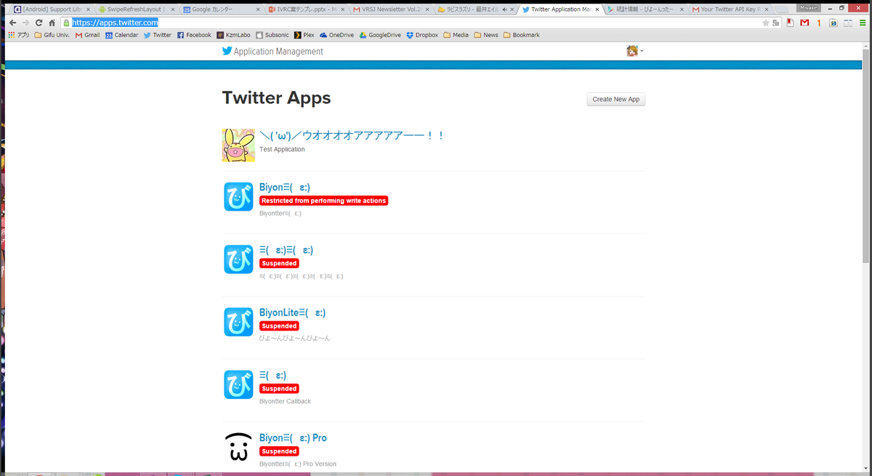
Task: Switch to the Google カレンダー tab
Action: (220, 9)
